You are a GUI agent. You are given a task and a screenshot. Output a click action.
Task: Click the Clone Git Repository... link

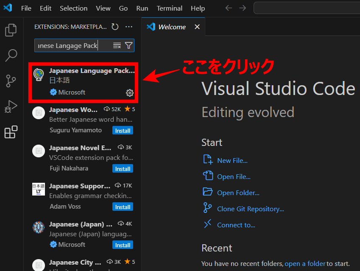[251, 209]
